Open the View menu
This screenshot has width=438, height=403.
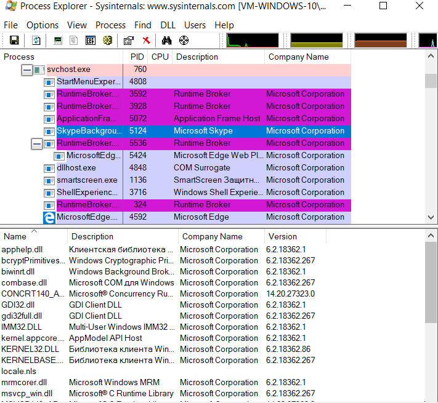(77, 25)
